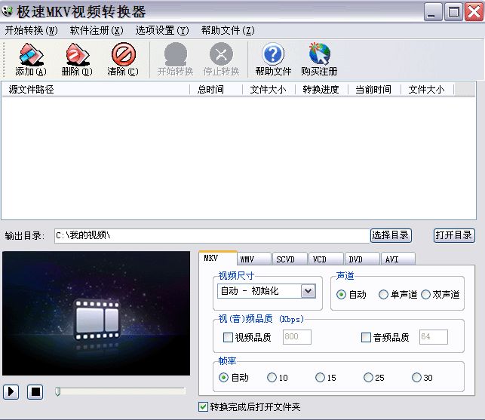Select 自动 audio channel radio
The image size is (485, 420).
click(x=341, y=294)
